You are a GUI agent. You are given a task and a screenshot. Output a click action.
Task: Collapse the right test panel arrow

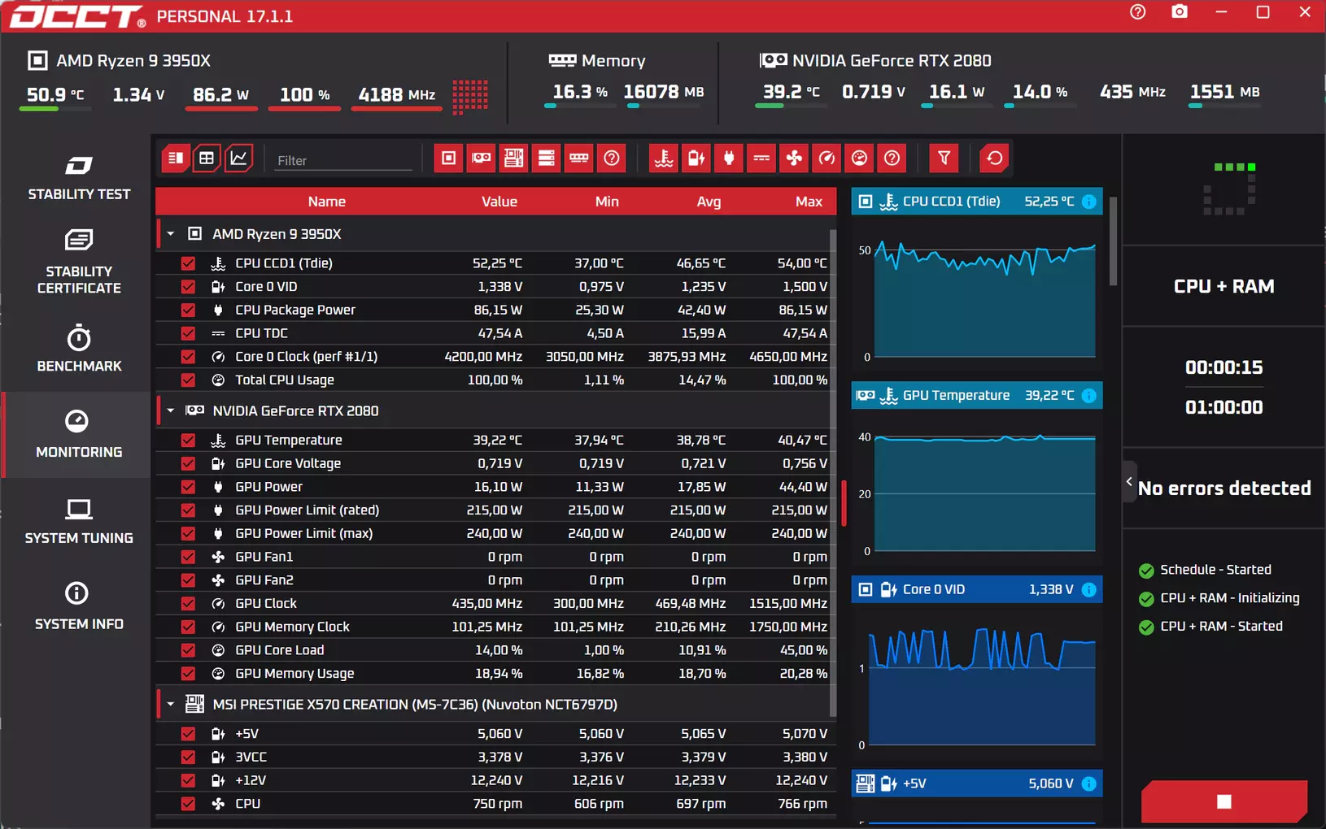click(1129, 482)
